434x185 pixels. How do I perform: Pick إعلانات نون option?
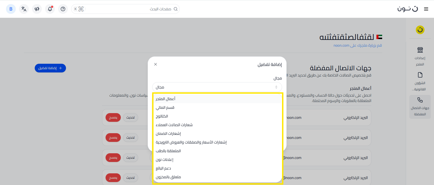(x=164, y=160)
